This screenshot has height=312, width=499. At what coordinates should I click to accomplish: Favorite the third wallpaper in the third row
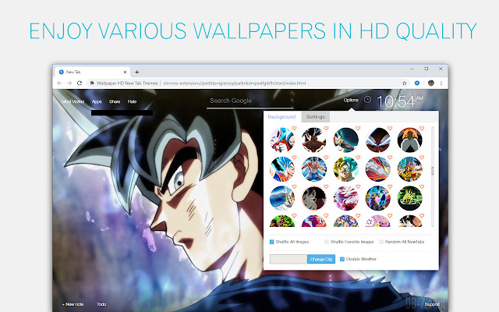pos(358,186)
